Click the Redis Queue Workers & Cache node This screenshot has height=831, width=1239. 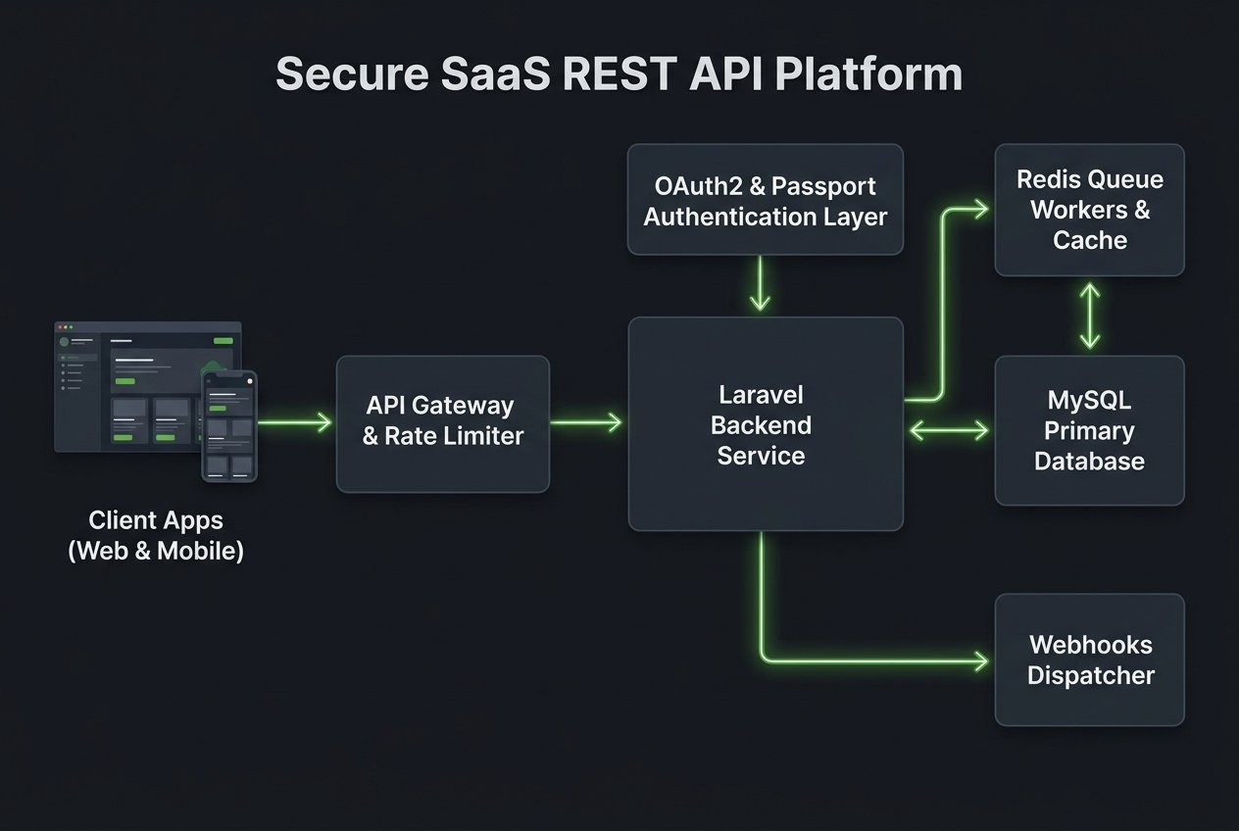pos(1089,210)
